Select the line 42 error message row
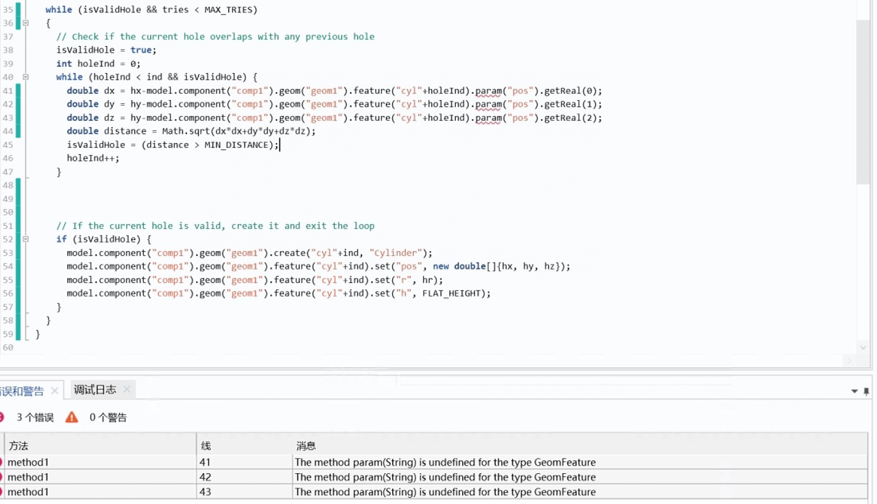The height and width of the screenshot is (504, 877). point(444,477)
